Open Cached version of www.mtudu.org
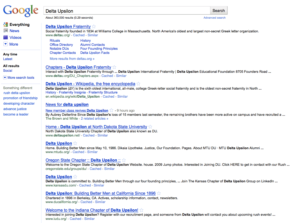The width and height of the screenshot is (293, 223). (x=78, y=152)
